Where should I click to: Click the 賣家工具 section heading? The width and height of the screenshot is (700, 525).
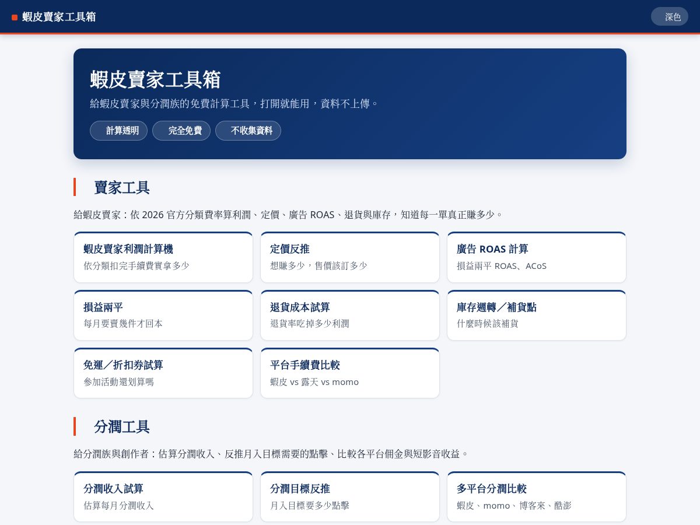pyautogui.click(x=122, y=187)
